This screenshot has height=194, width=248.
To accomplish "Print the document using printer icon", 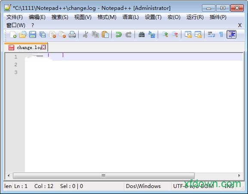I will coord(72,34).
